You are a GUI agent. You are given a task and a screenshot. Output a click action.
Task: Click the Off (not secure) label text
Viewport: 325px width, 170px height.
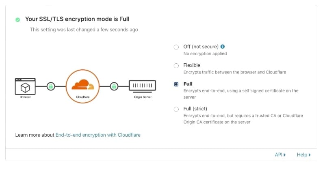click(x=201, y=47)
